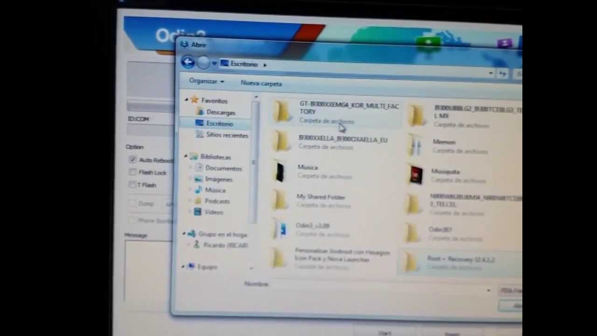The image size is (597, 336).
Task: Select the Memori folder icon
Action: tap(415, 146)
